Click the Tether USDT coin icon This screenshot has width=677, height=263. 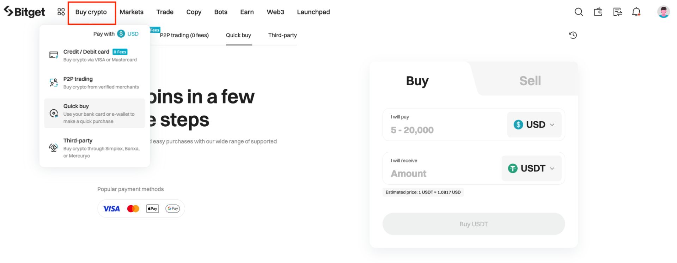[513, 169]
